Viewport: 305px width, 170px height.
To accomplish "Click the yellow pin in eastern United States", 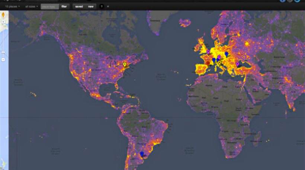I will (125, 65).
